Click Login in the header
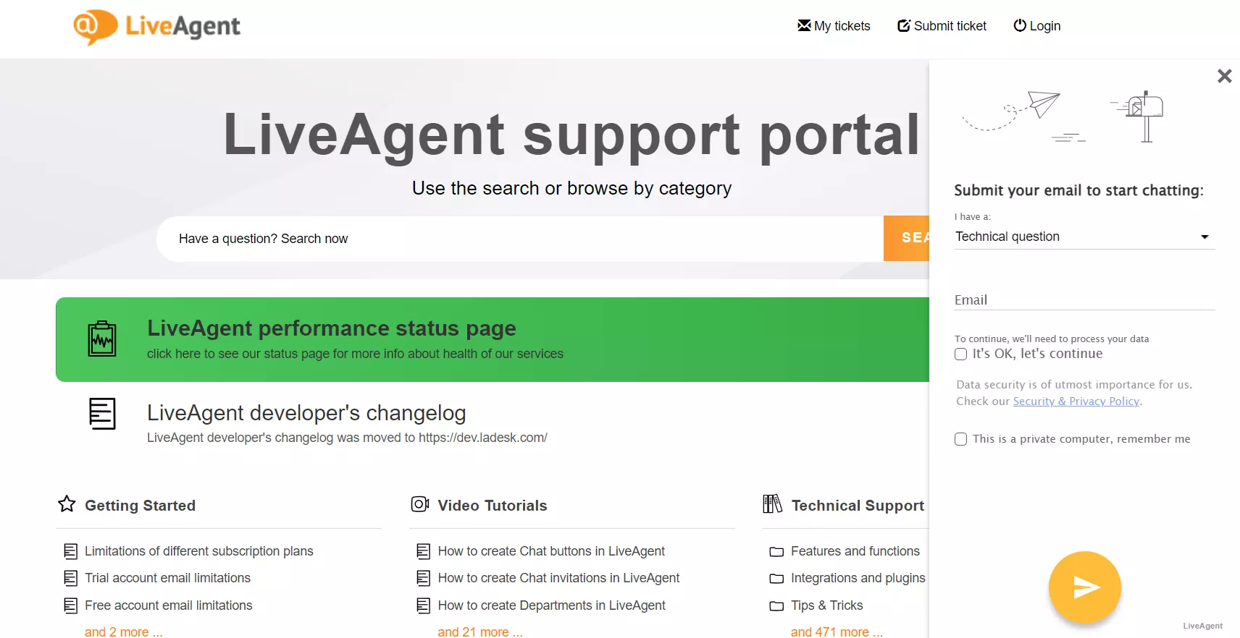This screenshot has height=638, width=1240. (x=1036, y=26)
